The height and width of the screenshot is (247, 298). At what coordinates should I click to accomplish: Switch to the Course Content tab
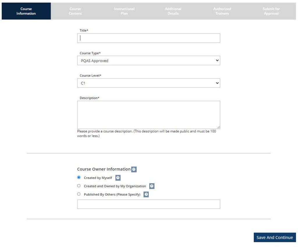click(75, 11)
